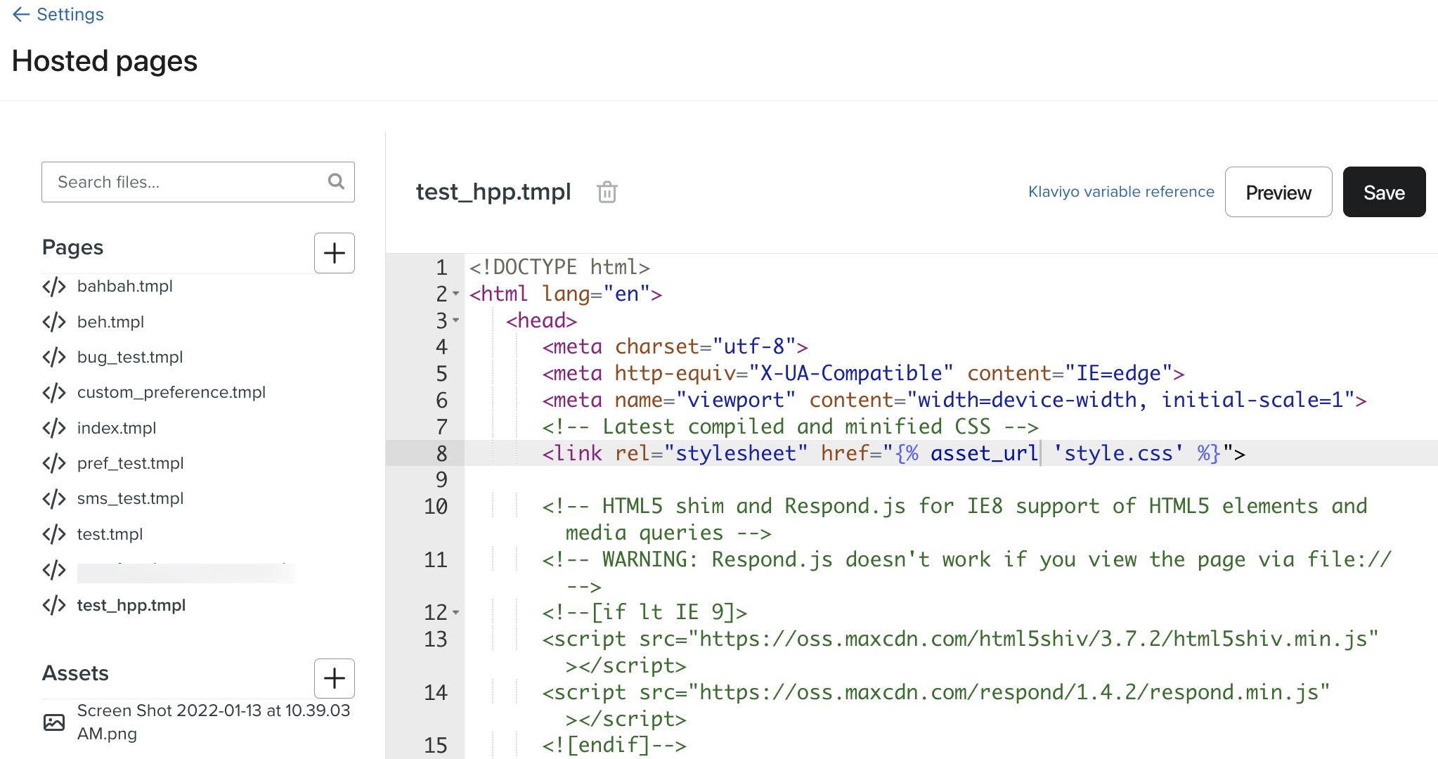
Task: Select index.tmpl from the pages list
Action: (x=114, y=429)
